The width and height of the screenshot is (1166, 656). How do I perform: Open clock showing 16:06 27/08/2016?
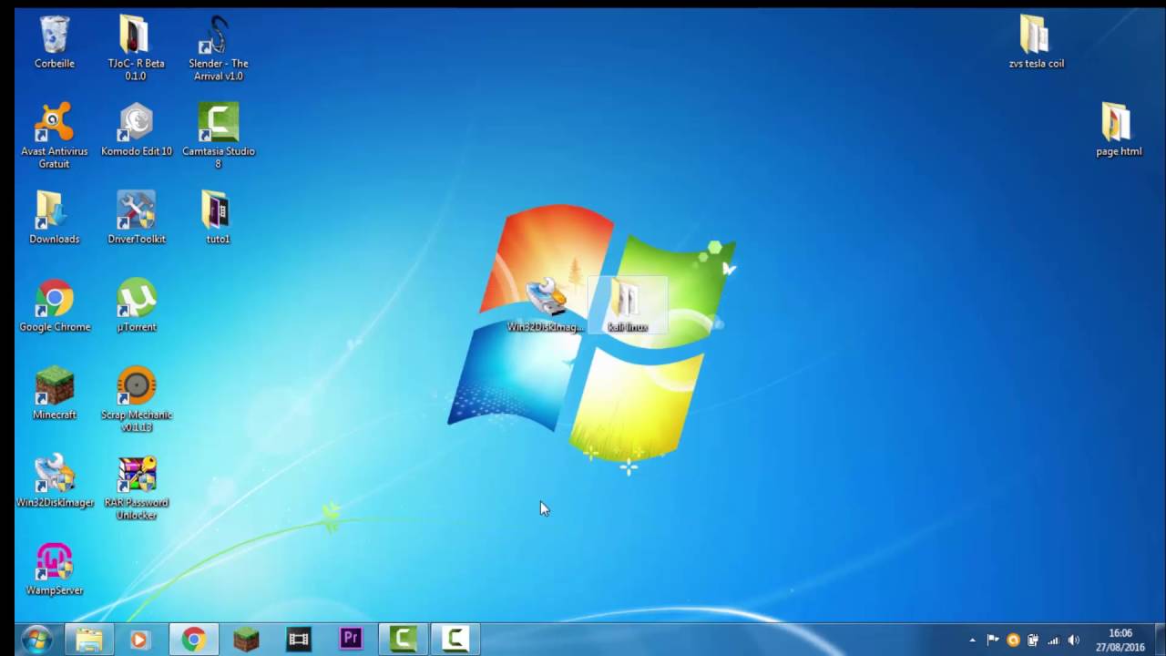pos(1120,640)
